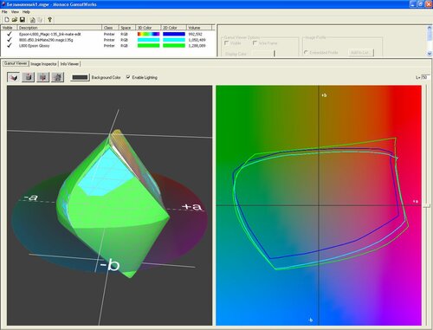Image resolution: width=433 pixels, height=330 pixels.
Task: Select the L800 Epson Glossy row description
Action: click(34, 46)
